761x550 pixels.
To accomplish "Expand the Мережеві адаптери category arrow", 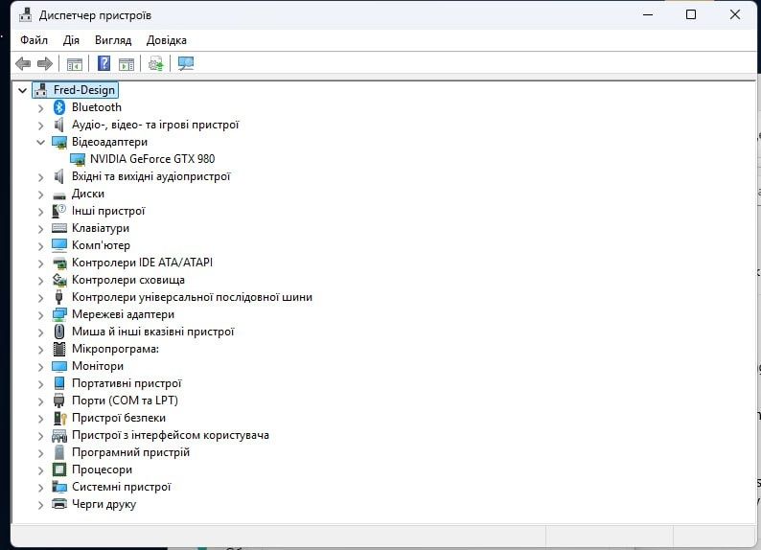I will (41, 315).
